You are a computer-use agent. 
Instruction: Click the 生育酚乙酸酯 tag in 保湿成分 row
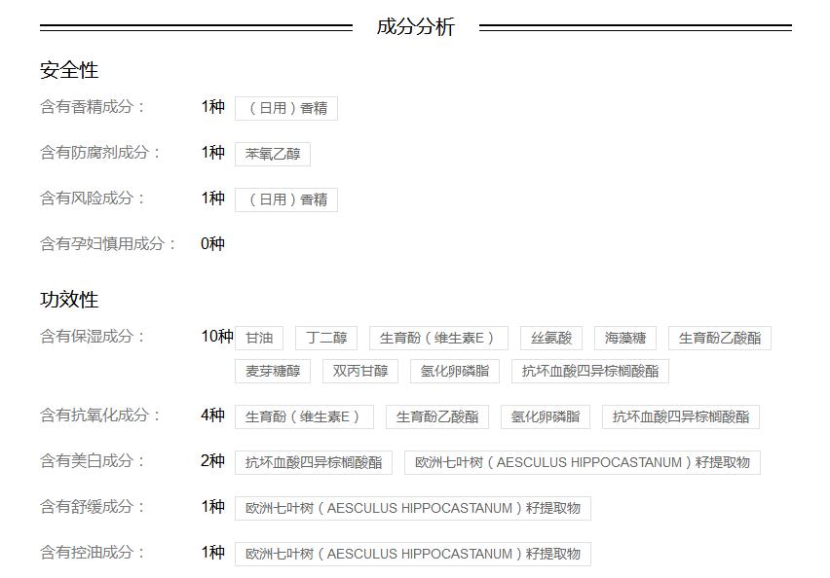tap(720, 338)
